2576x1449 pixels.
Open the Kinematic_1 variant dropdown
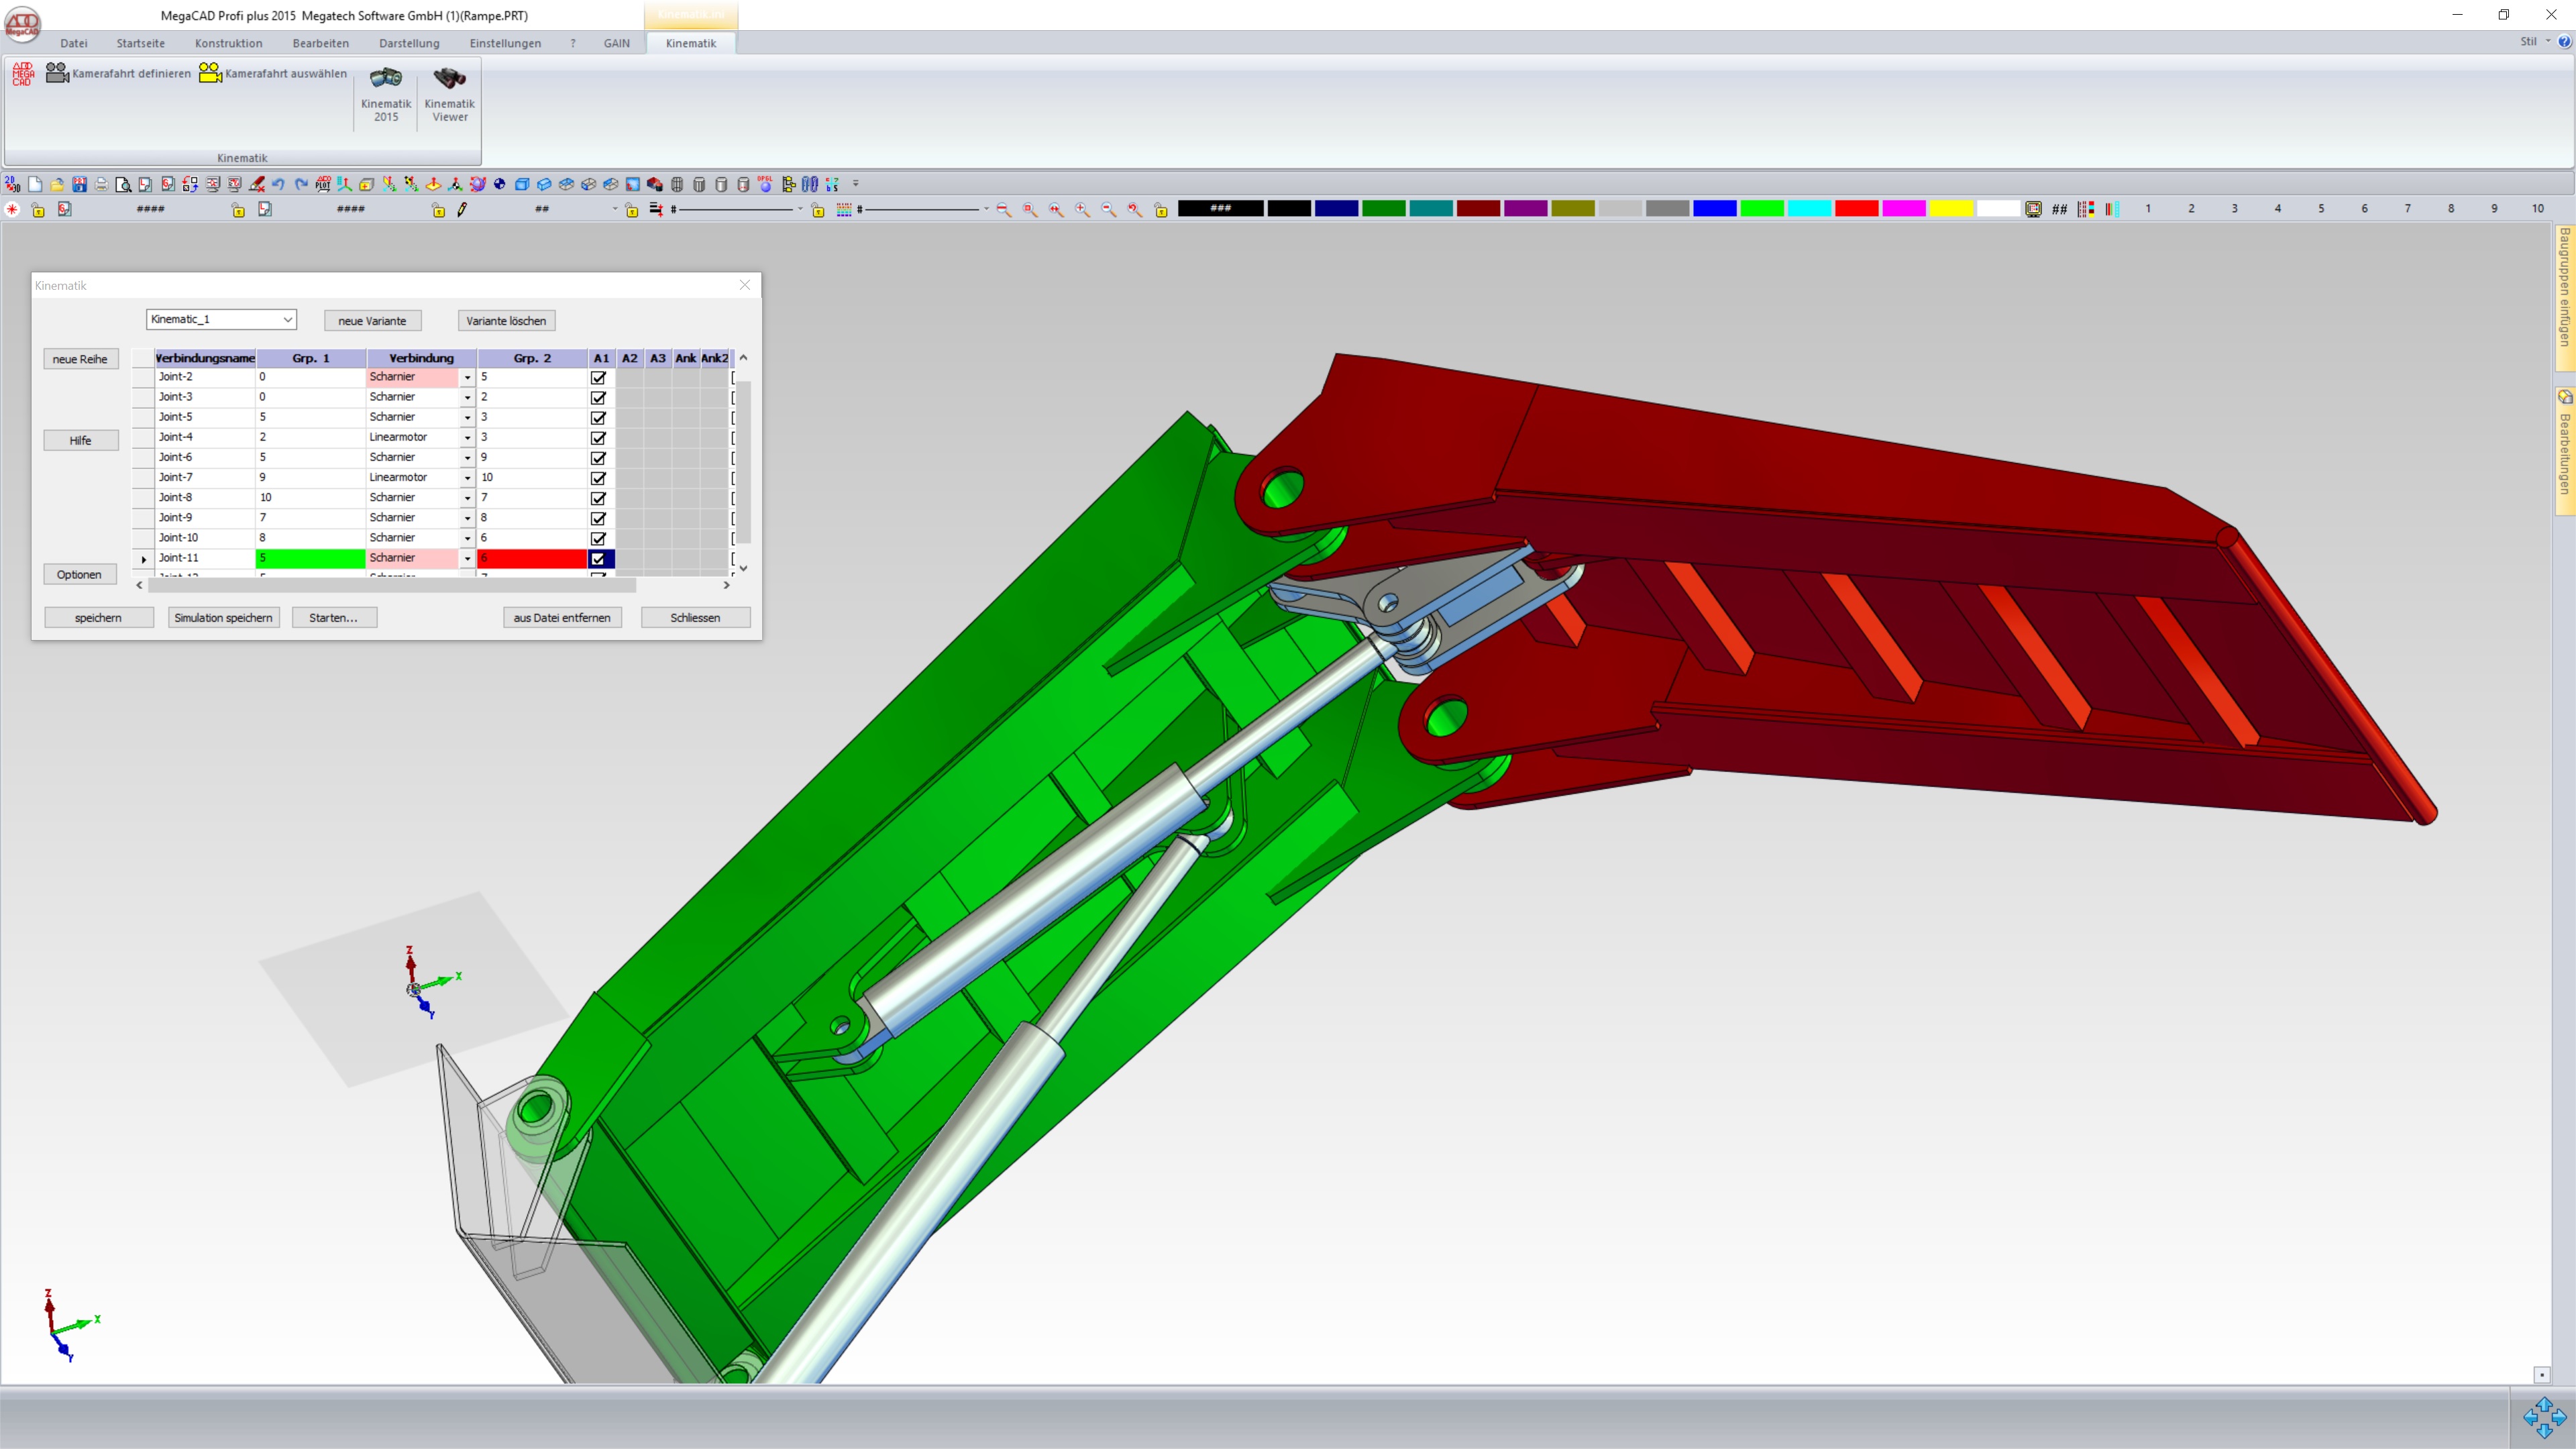287,319
